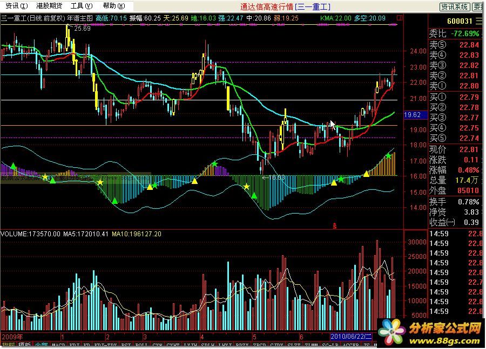The height and width of the screenshot is (349, 486).
Task: Click the 24.00 price axis label
Action: [x=418, y=51]
